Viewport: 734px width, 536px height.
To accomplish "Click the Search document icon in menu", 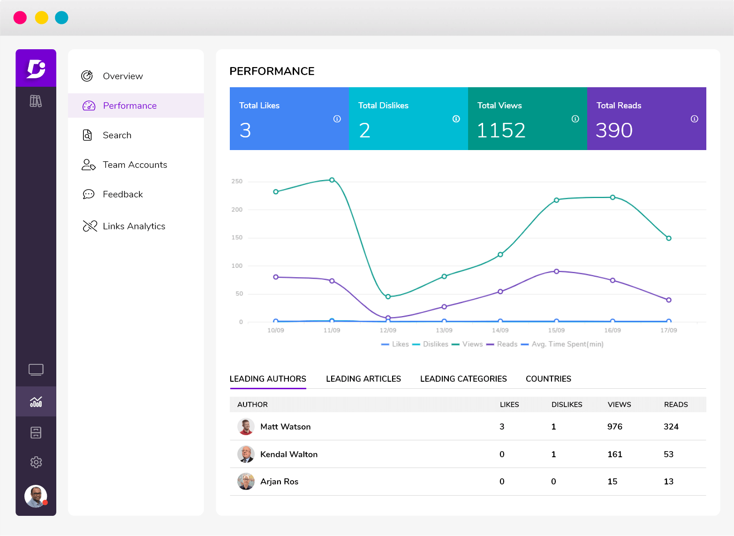I will [x=87, y=135].
